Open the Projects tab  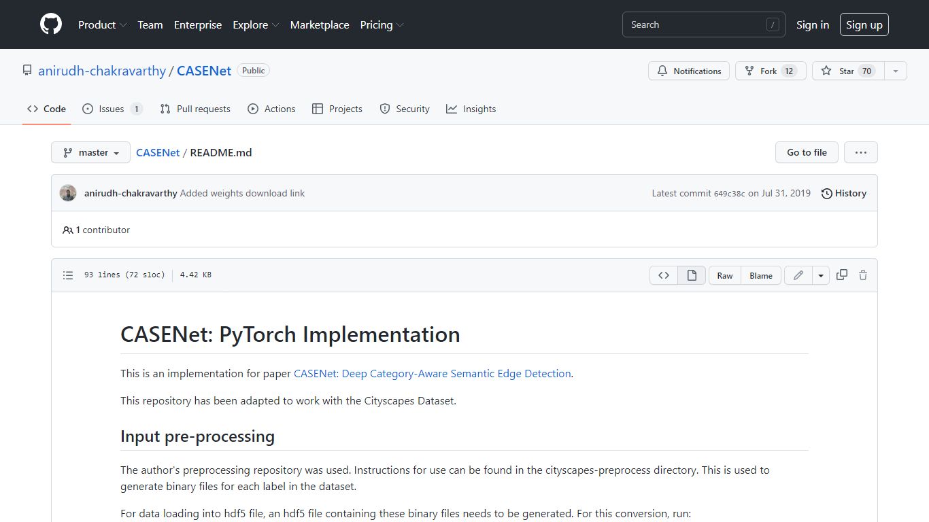(337, 109)
